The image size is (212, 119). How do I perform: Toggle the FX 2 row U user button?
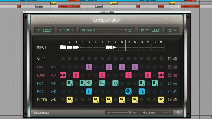52,91
